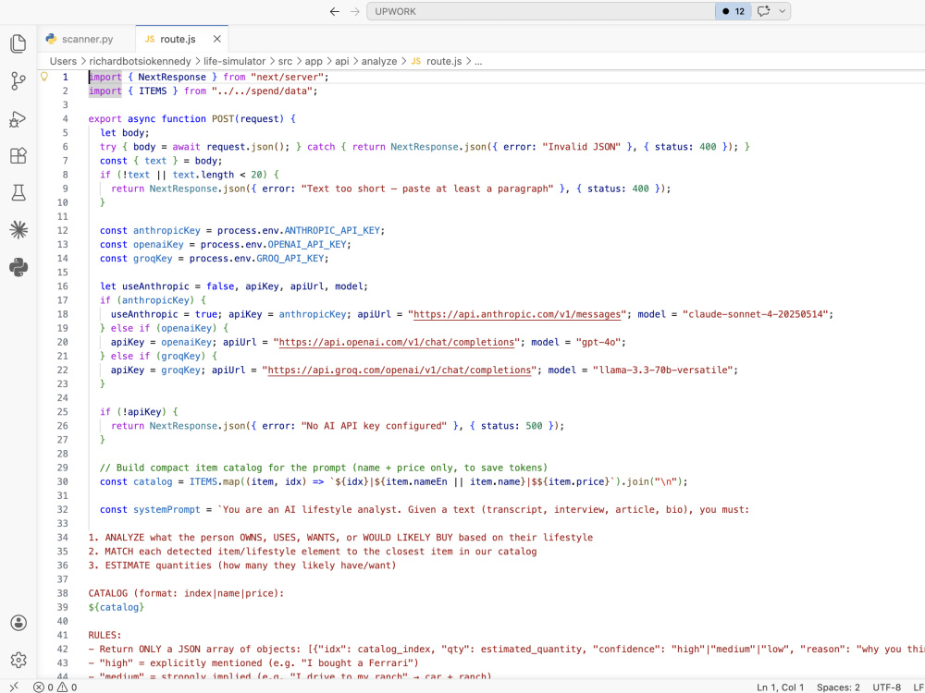Click ANTHROPIC_API_KEY on line 12

coord(332,230)
